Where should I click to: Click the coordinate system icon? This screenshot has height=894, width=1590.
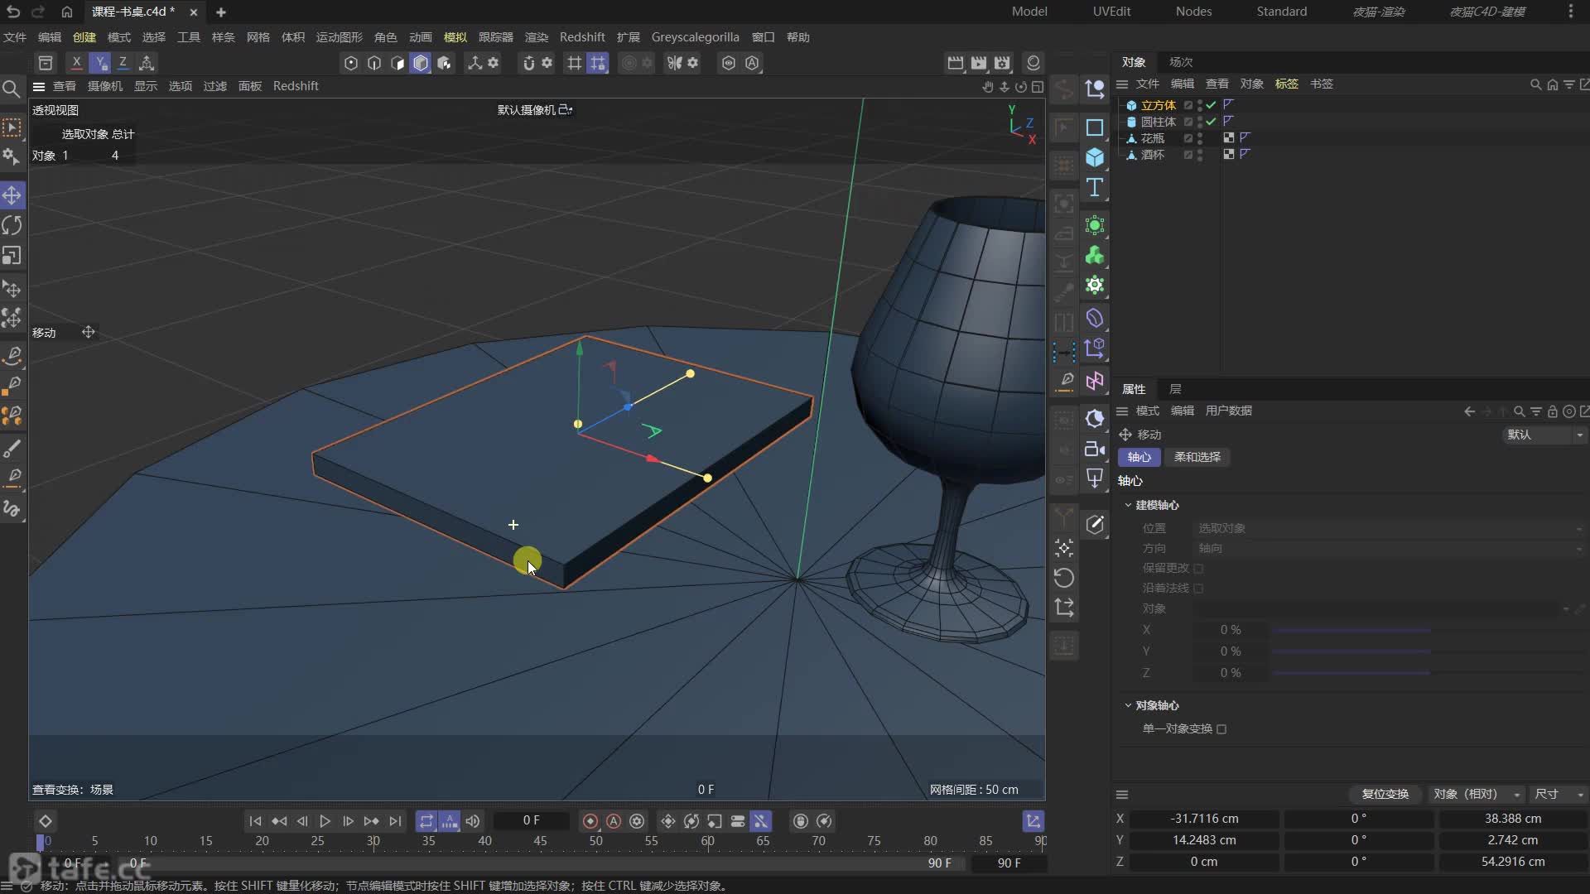[147, 62]
